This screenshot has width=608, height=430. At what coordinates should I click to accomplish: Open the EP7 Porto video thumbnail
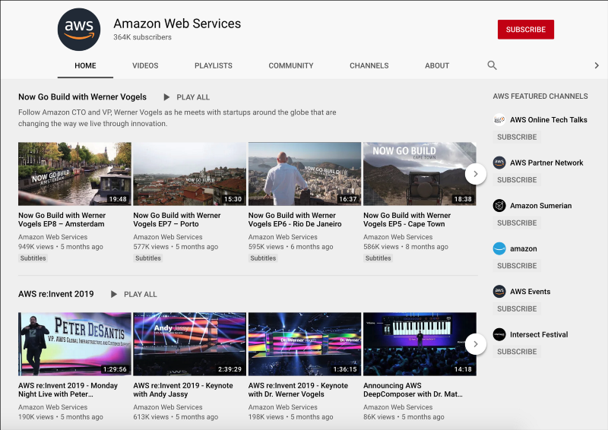click(x=189, y=174)
